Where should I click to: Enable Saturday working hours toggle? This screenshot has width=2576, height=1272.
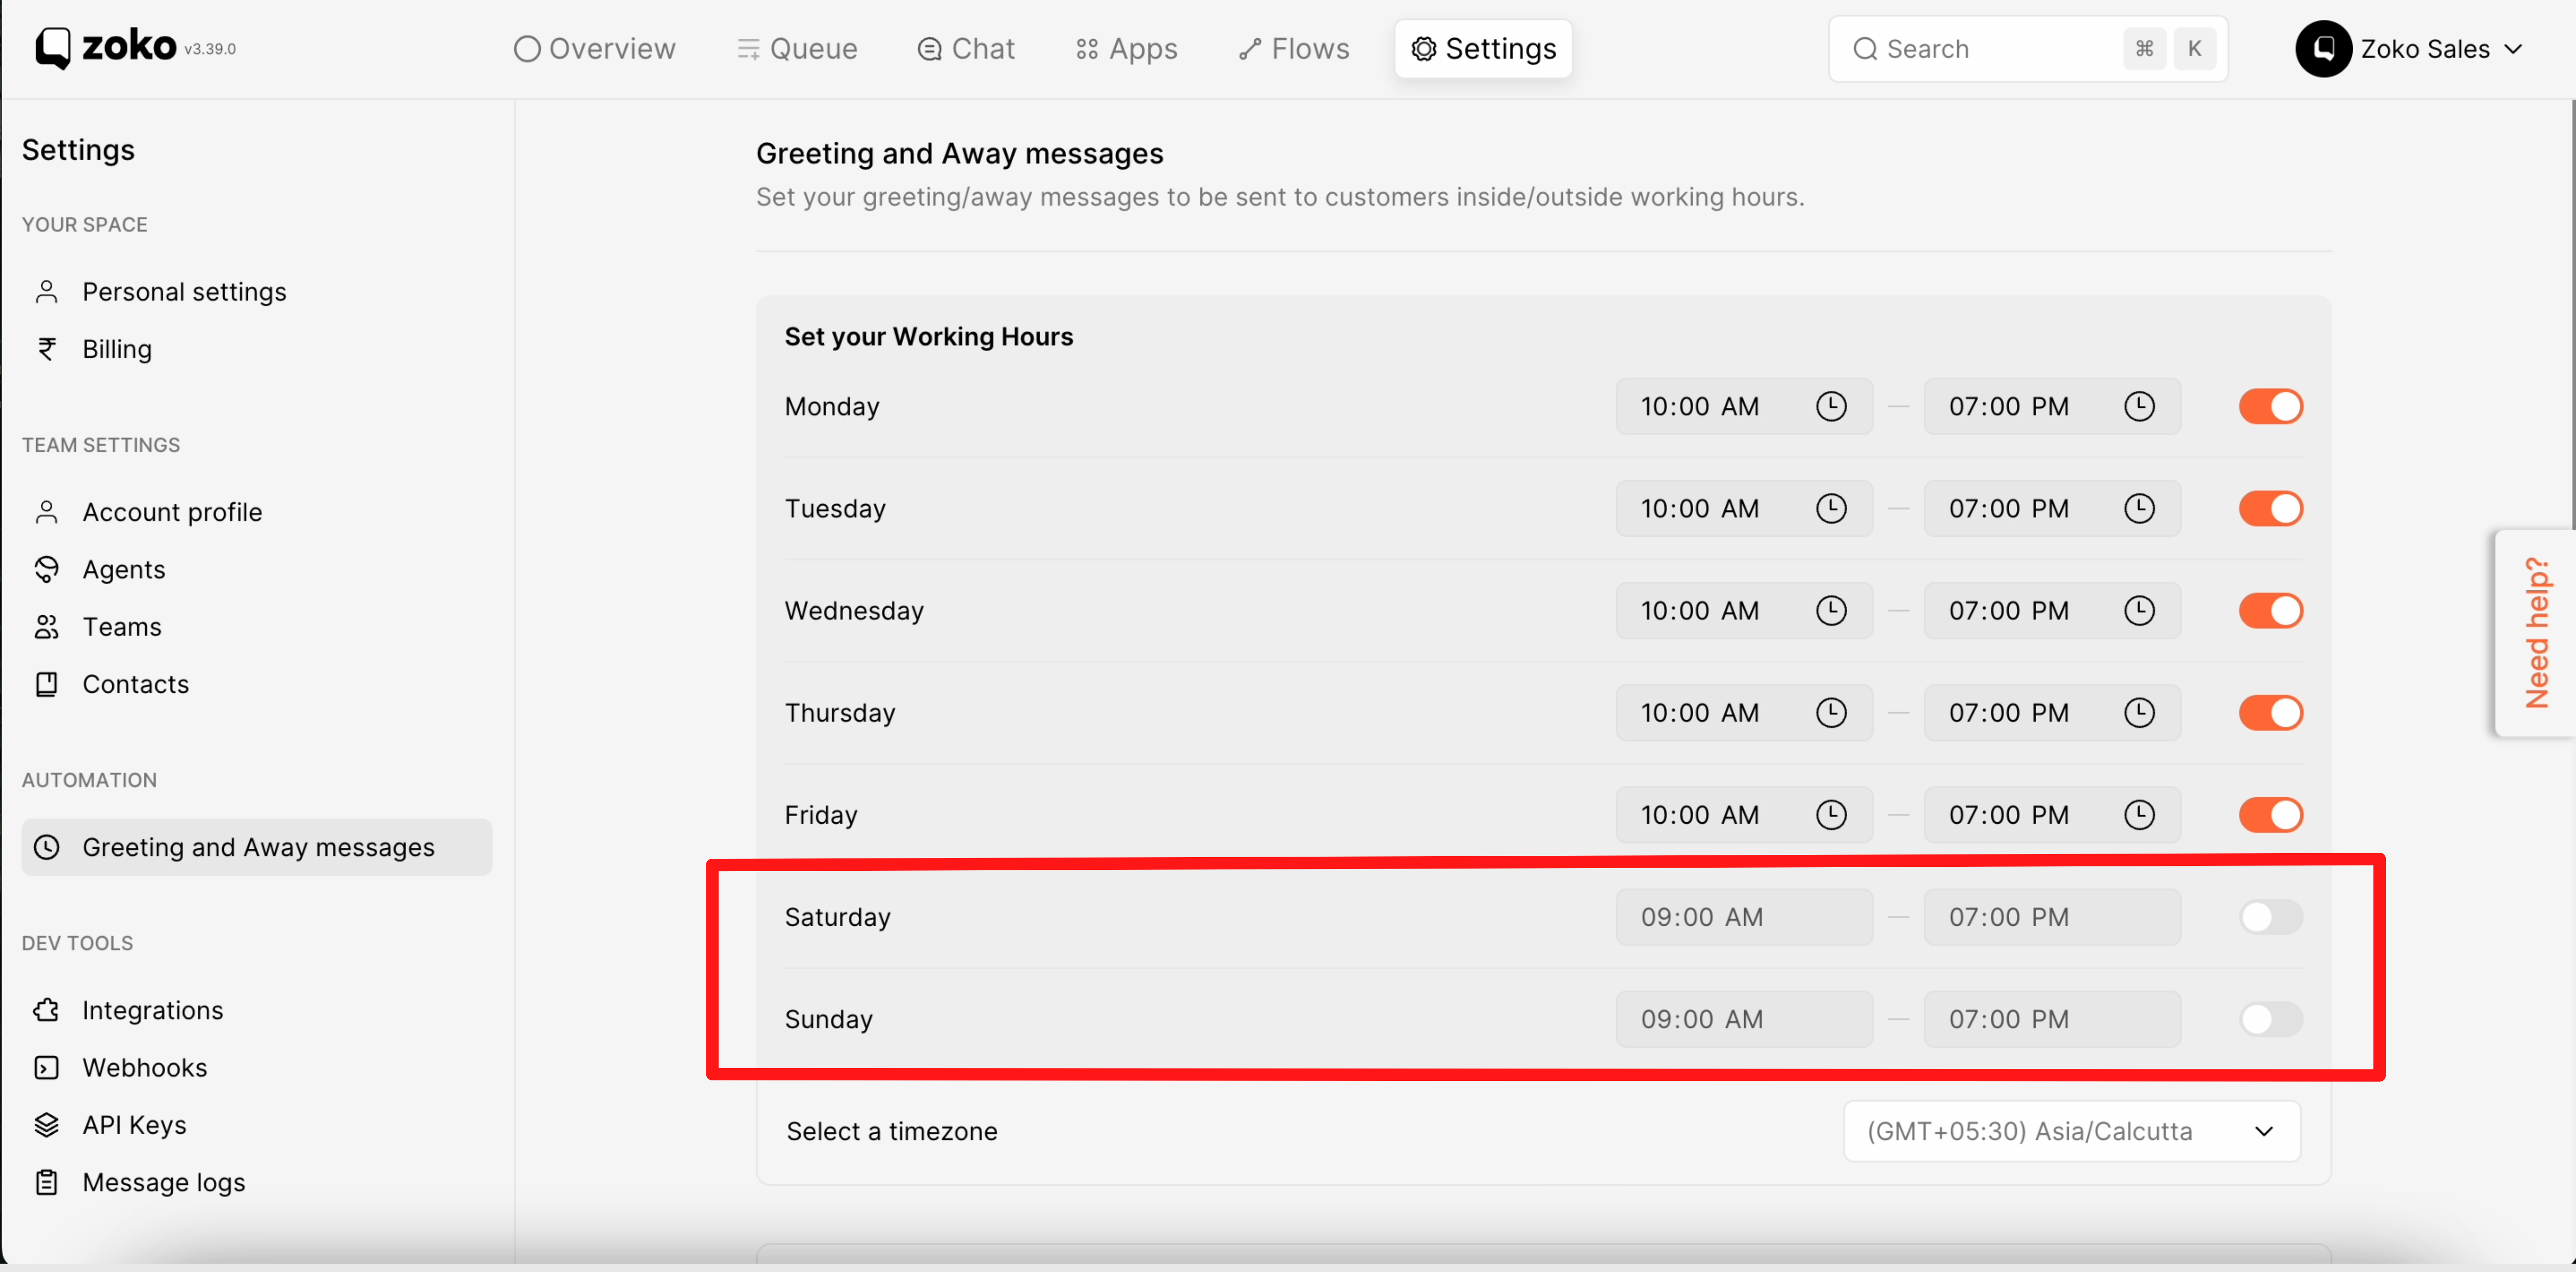click(x=2270, y=916)
